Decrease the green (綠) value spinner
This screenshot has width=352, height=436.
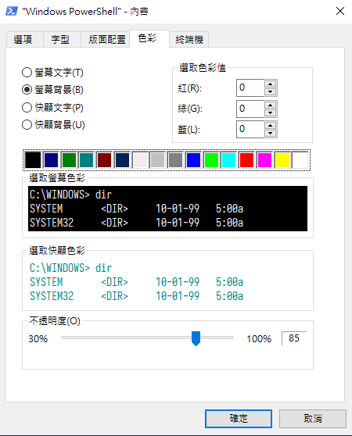(270, 113)
